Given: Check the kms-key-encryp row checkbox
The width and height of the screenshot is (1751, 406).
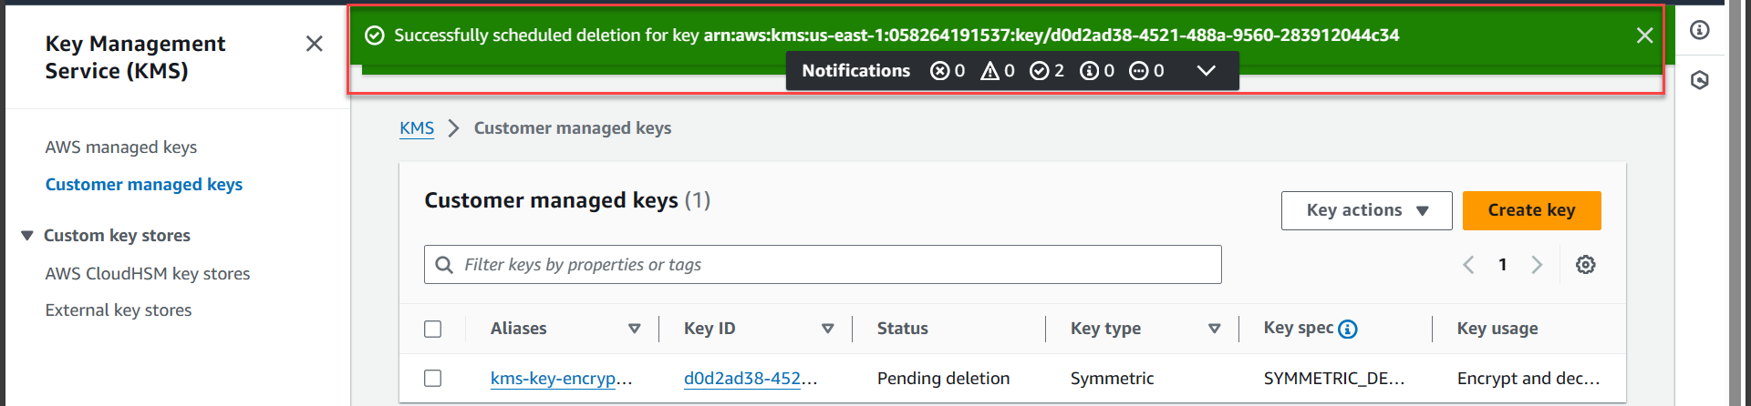Looking at the screenshot, I should [433, 378].
